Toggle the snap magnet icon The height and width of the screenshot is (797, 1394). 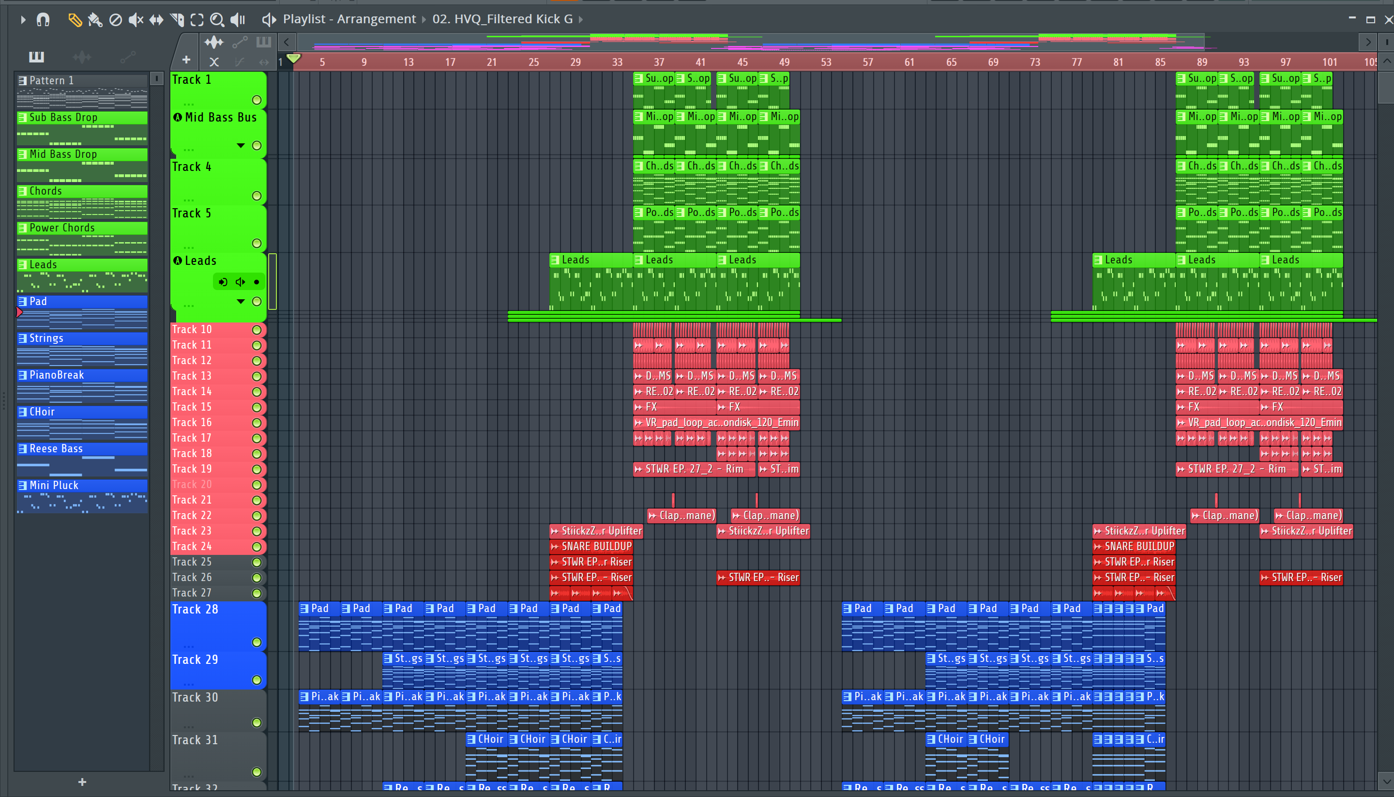43,20
